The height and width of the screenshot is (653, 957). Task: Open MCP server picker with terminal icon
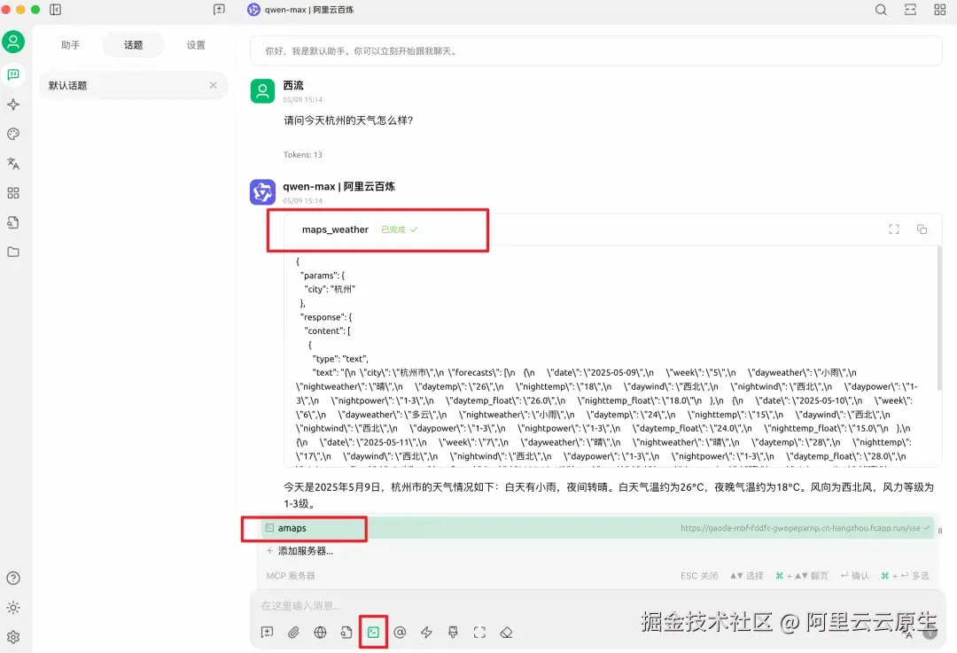tap(373, 632)
